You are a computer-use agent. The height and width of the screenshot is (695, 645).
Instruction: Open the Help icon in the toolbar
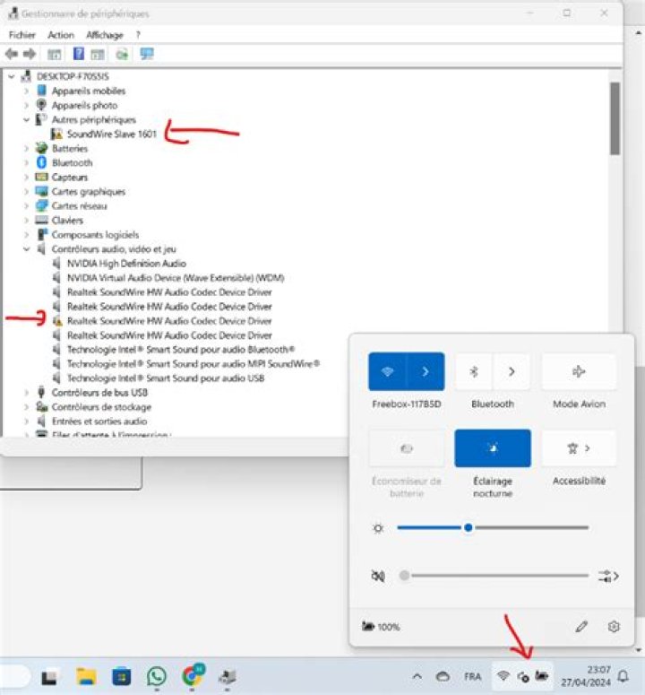pos(78,54)
